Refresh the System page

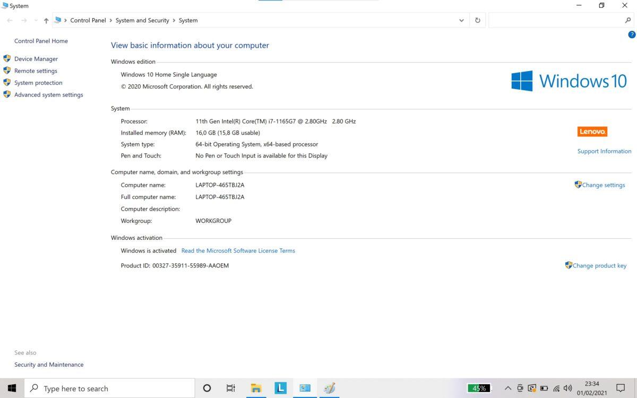pyautogui.click(x=478, y=20)
